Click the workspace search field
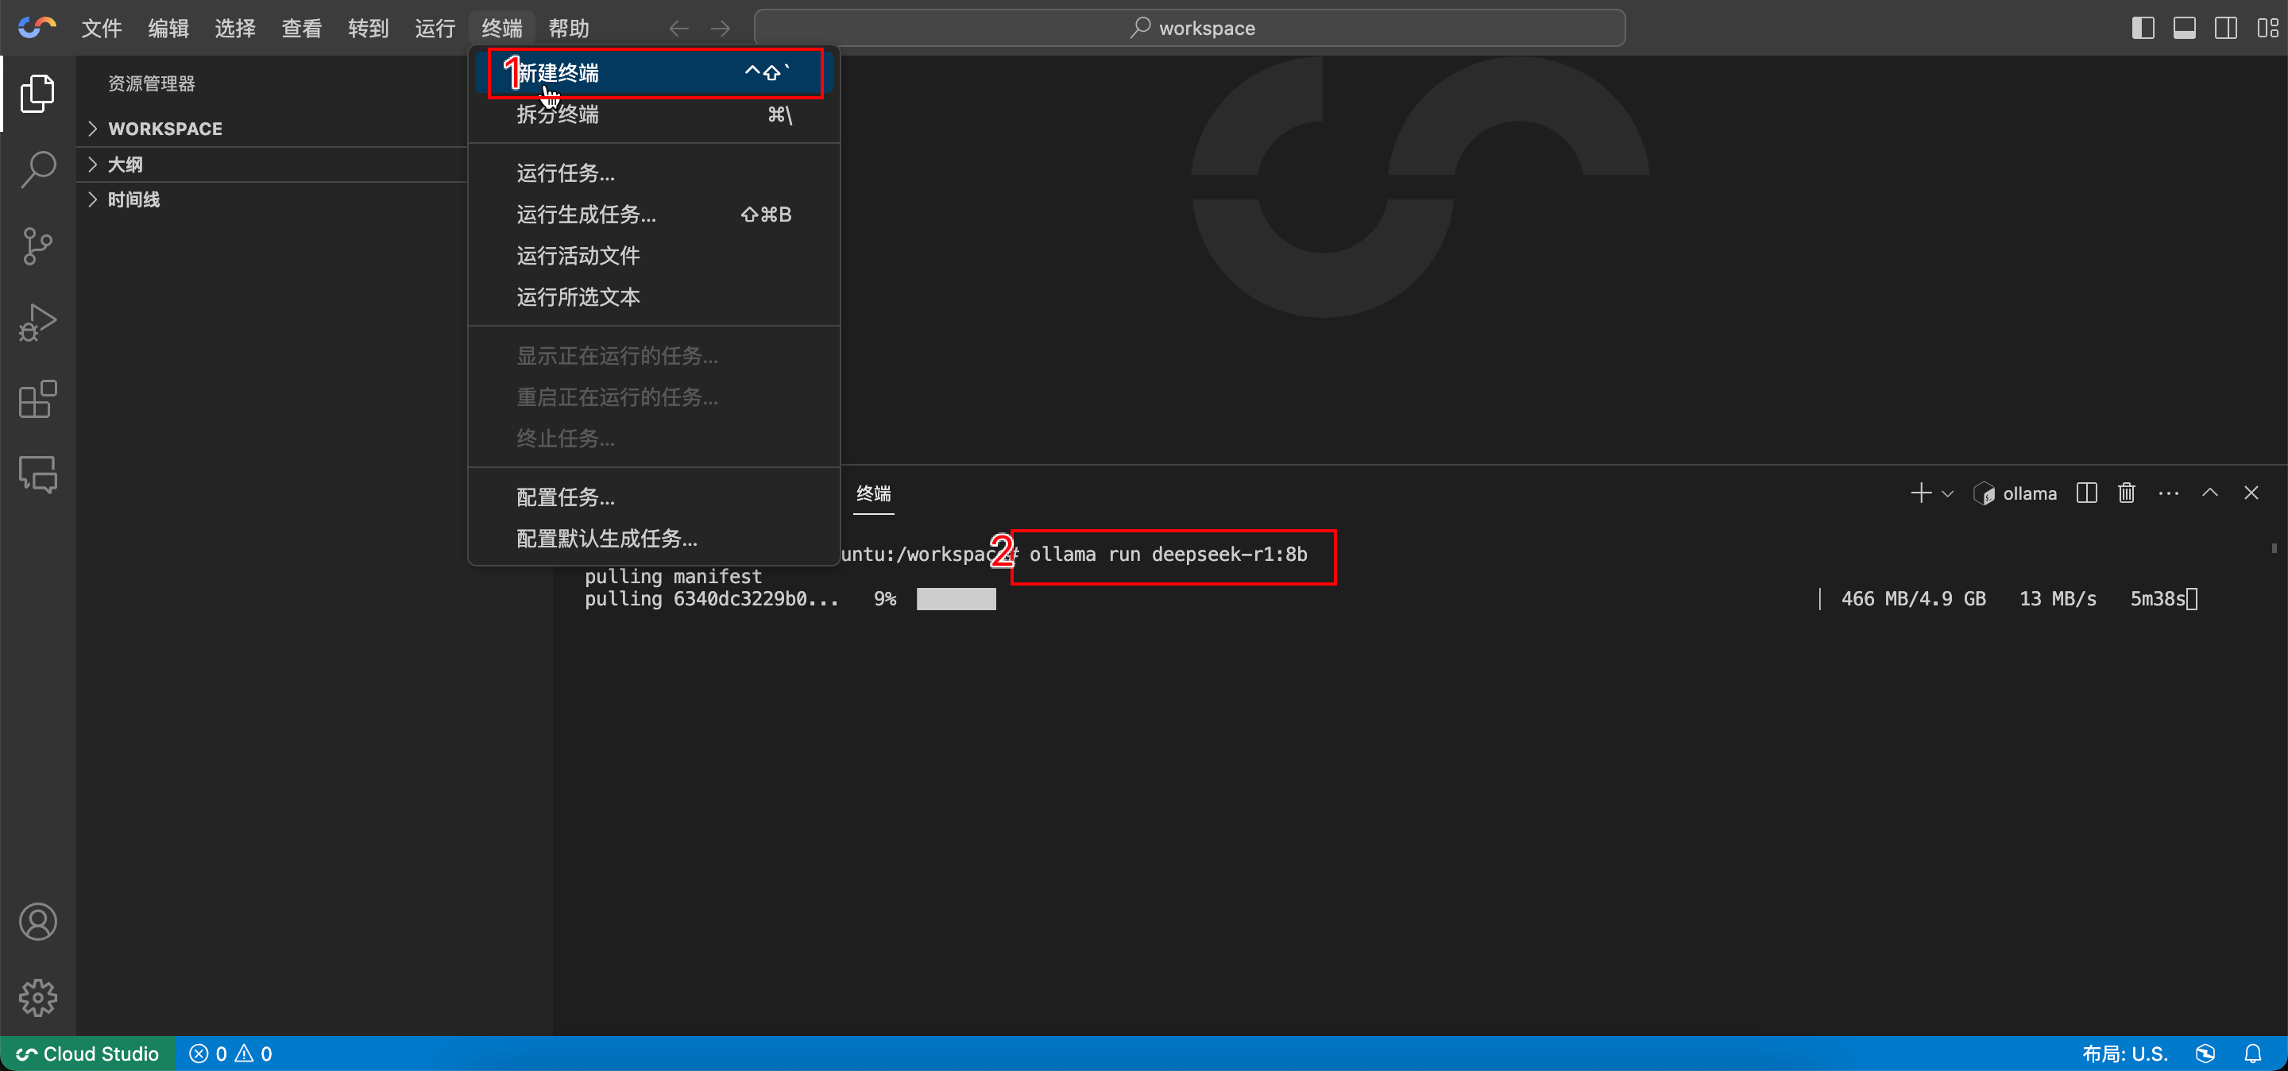 click(1189, 28)
